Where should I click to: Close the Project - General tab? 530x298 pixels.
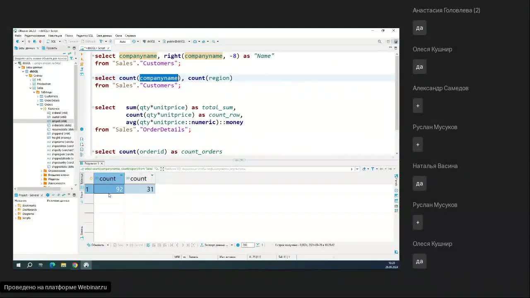click(x=43, y=195)
